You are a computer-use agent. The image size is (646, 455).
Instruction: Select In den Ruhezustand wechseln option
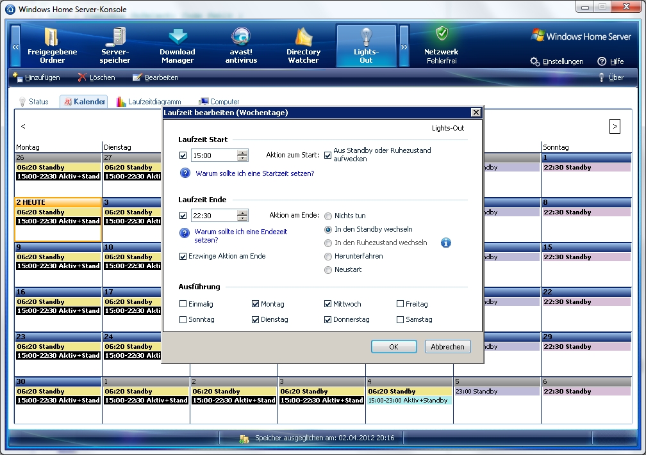[328, 243]
